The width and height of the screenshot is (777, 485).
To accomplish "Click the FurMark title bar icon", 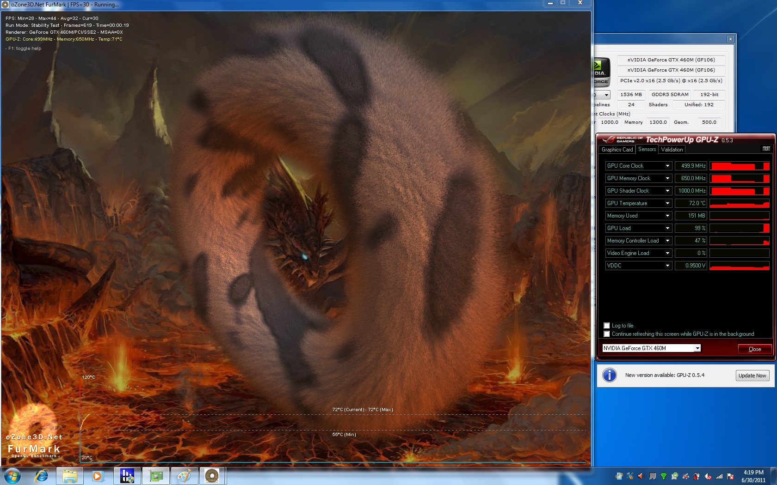I will tap(5, 4).
